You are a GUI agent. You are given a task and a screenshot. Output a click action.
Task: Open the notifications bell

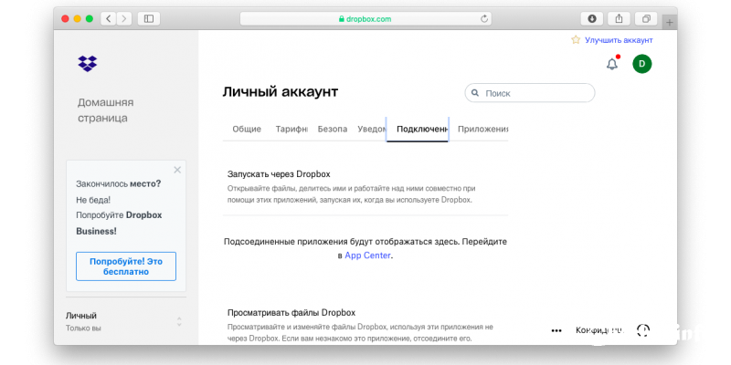coord(612,64)
